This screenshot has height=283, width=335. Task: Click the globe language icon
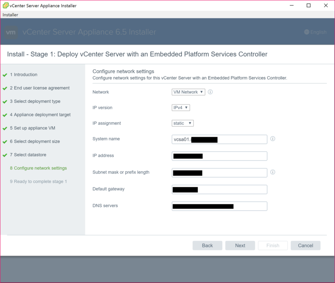pyautogui.click(x=307, y=32)
